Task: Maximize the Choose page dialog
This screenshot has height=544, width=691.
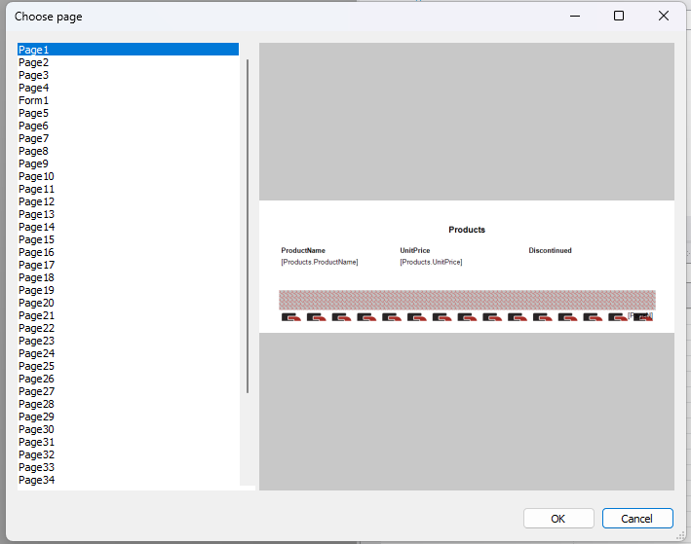Action: [x=619, y=17]
